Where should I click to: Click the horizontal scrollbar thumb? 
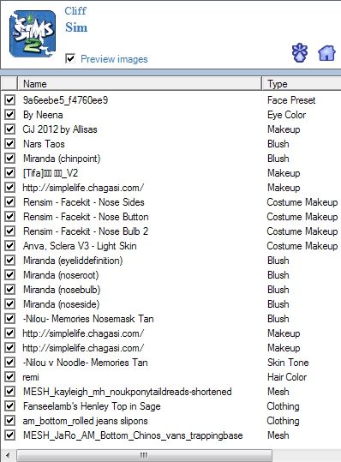[144, 455]
